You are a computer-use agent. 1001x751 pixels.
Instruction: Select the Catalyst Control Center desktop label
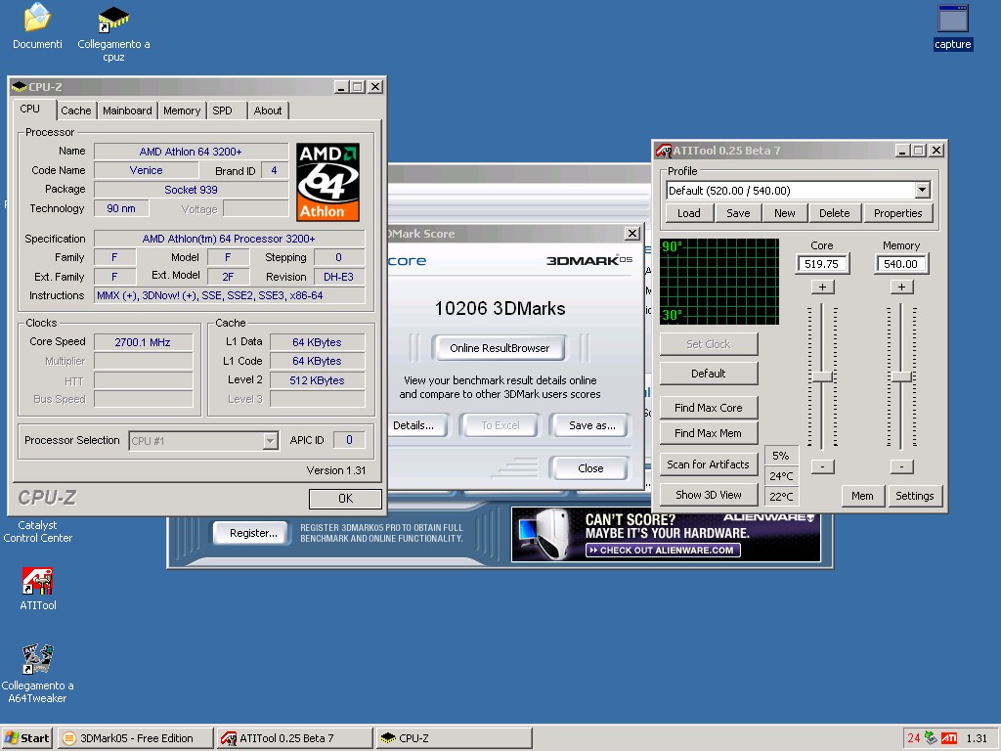pyautogui.click(x=38, y=531)
